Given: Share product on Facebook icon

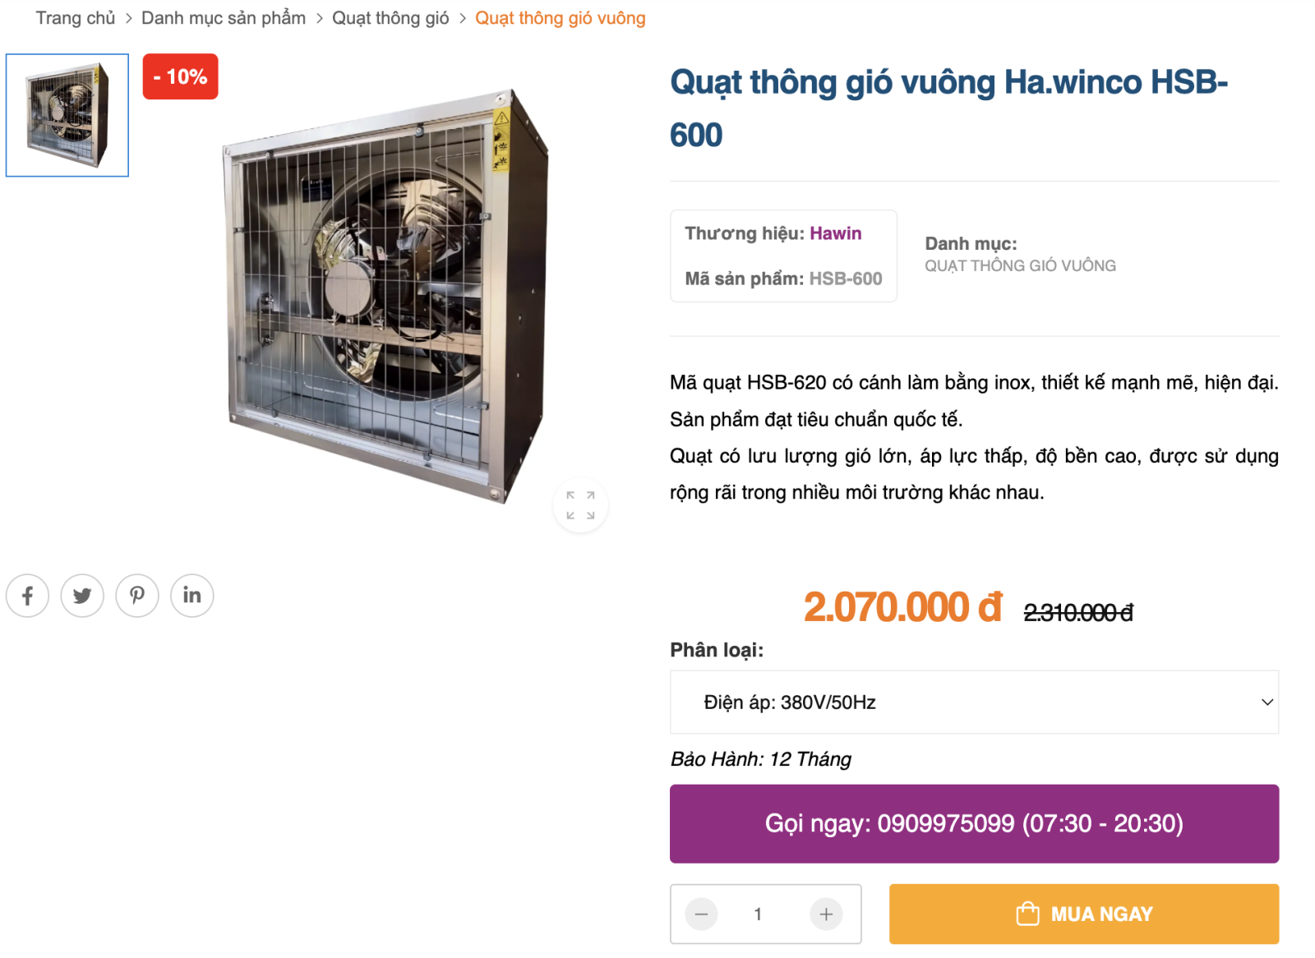Looking at the screenshot, I should pyautogui.click(x=27, y=596).
